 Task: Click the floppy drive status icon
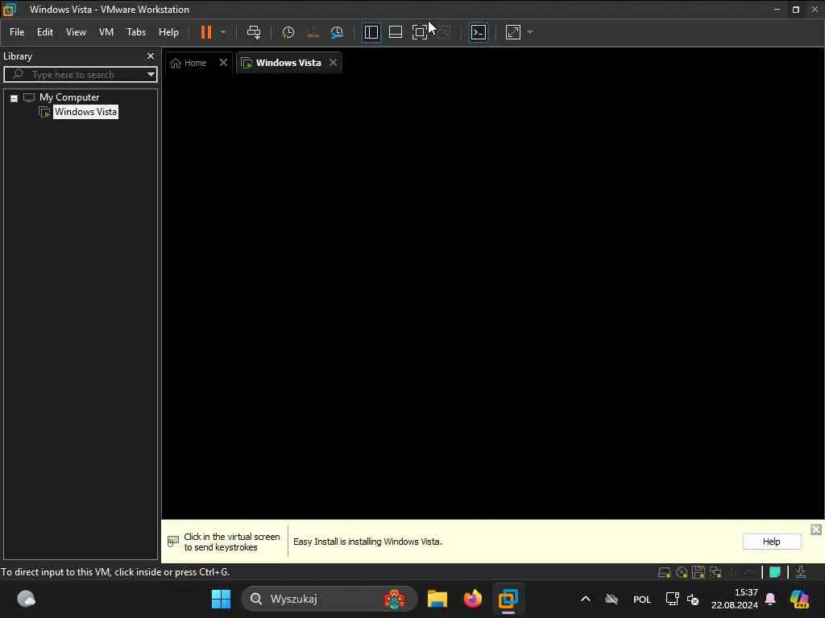699,572
